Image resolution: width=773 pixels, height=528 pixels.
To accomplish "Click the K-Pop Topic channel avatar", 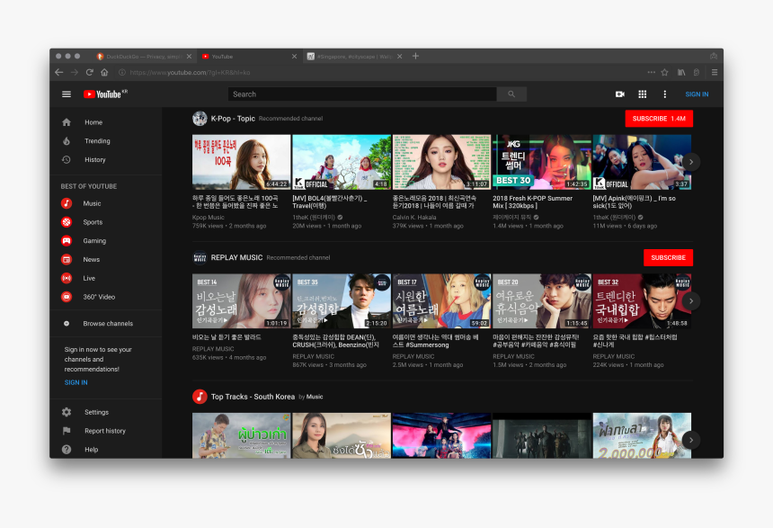I will pos(200,119).
